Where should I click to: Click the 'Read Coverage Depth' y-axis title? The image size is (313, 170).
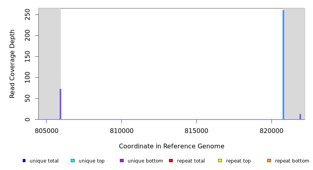click(12, 64)
